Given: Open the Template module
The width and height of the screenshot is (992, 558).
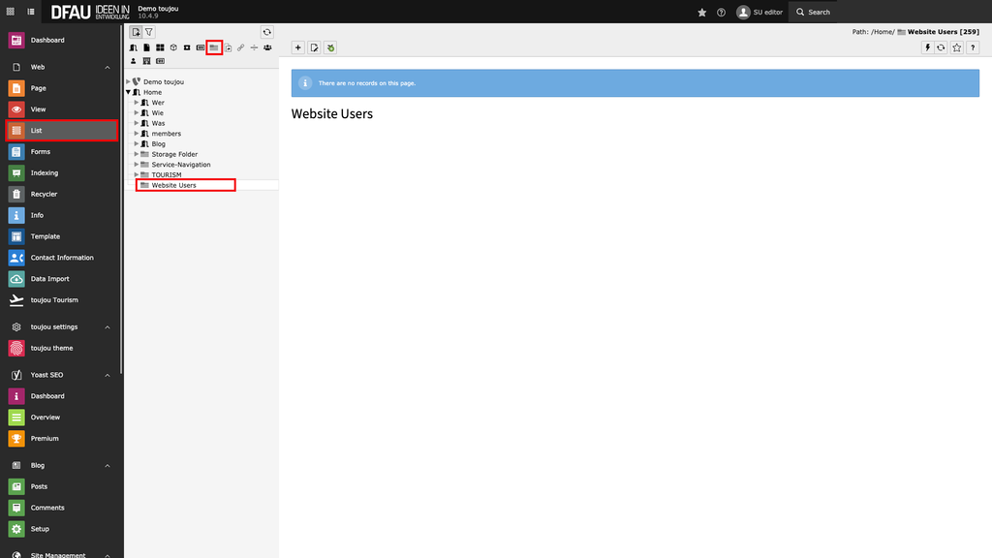Looking at the screenshot, I should pyautogui.click(x=45, y=236).
